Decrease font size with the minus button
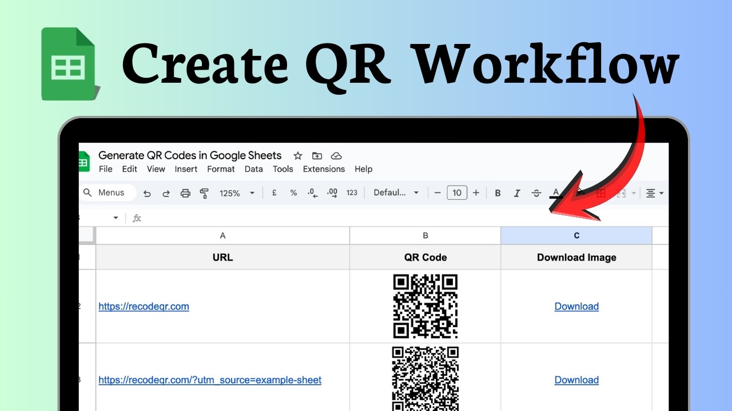 coord(437,193)
